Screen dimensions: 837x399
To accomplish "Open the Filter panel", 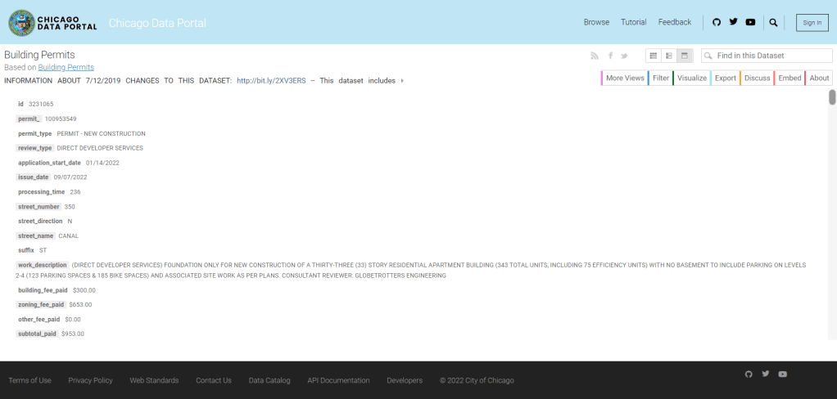I will tap(660, 78).
